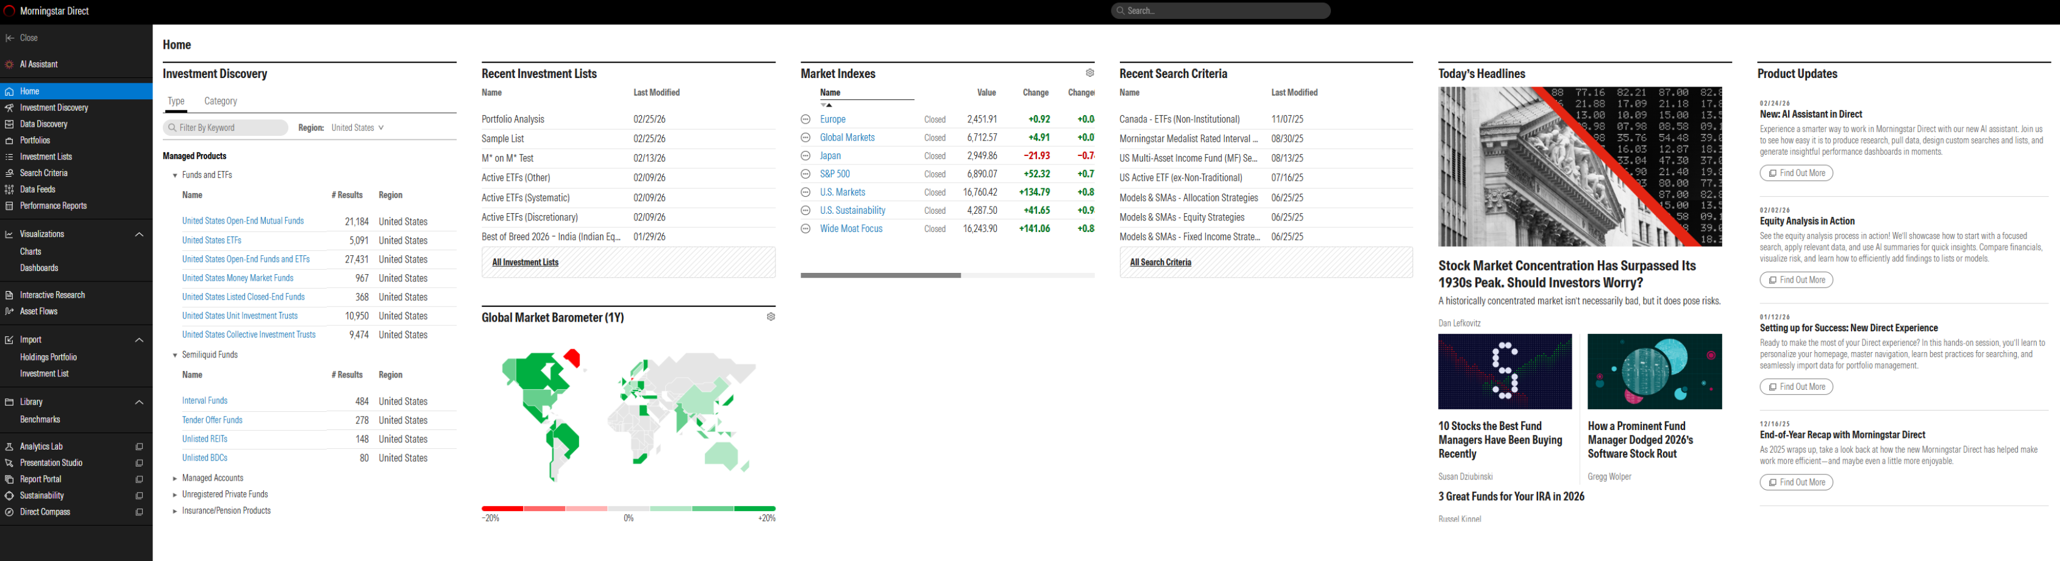Click the AI Assistant icon in the sidebar
The width and height of the screenshot is (2060, 561).
point(10,65)
